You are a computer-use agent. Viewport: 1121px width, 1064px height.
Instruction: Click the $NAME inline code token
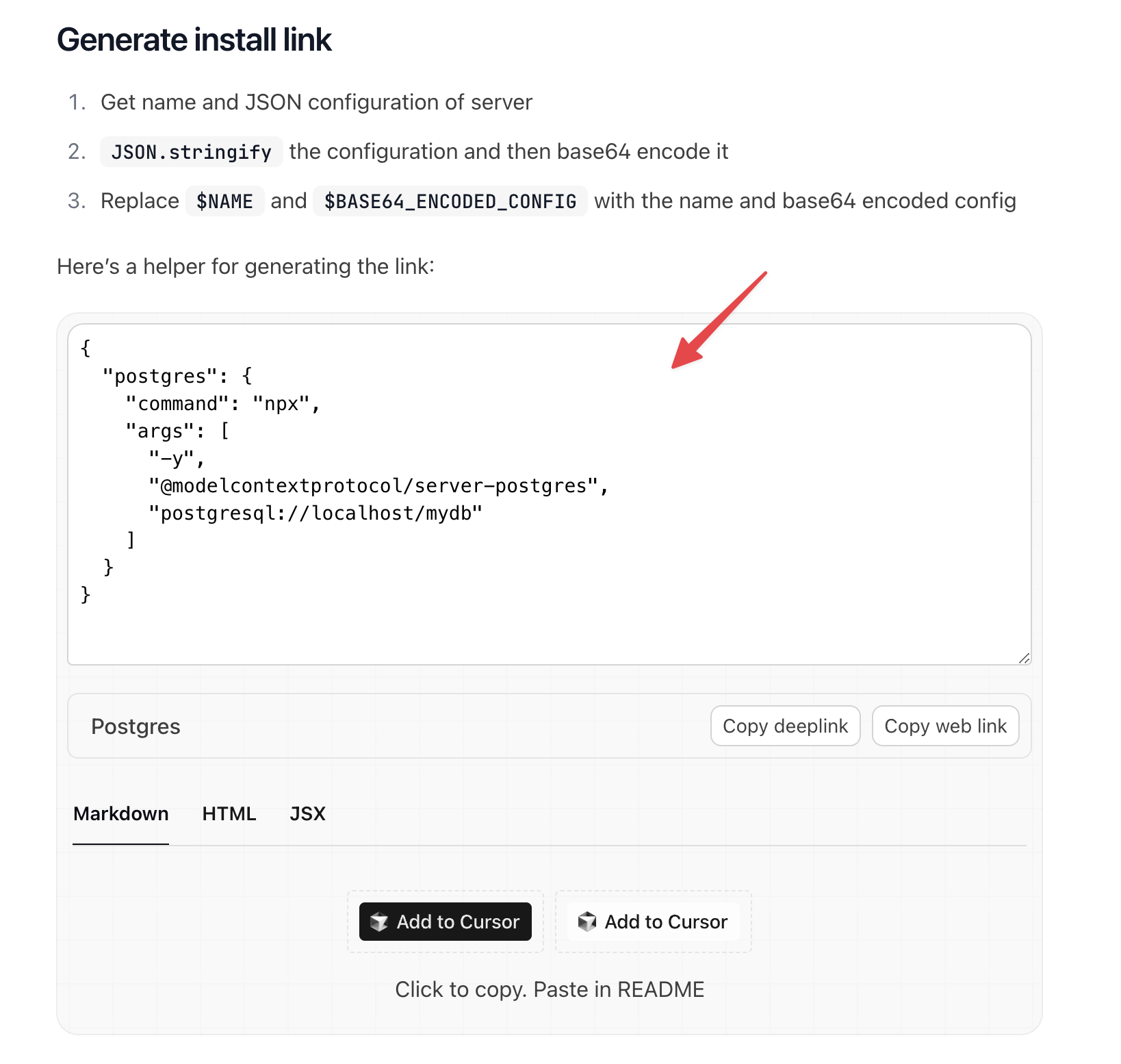tap(225, 201)
